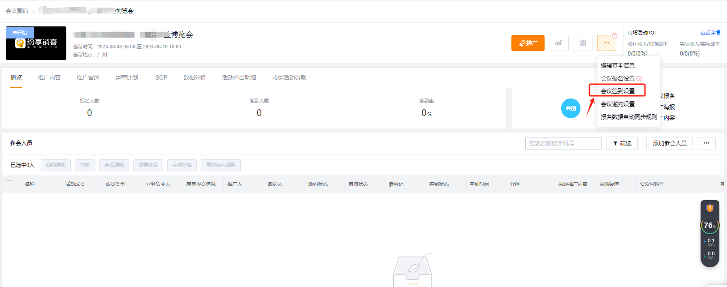Open the 活动产出明细 tab
This screenshot has height=287, width=727.
[239, 77]
